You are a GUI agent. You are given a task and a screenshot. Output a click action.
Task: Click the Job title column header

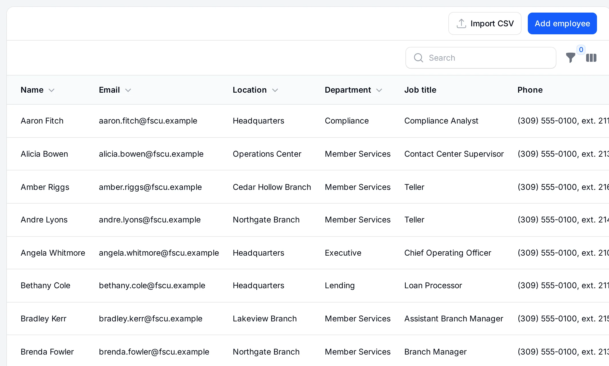[x=420, y=90]
